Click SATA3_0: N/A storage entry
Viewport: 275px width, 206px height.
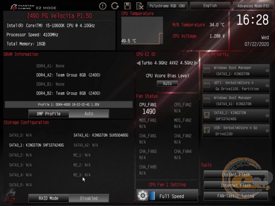coord(20,135)
